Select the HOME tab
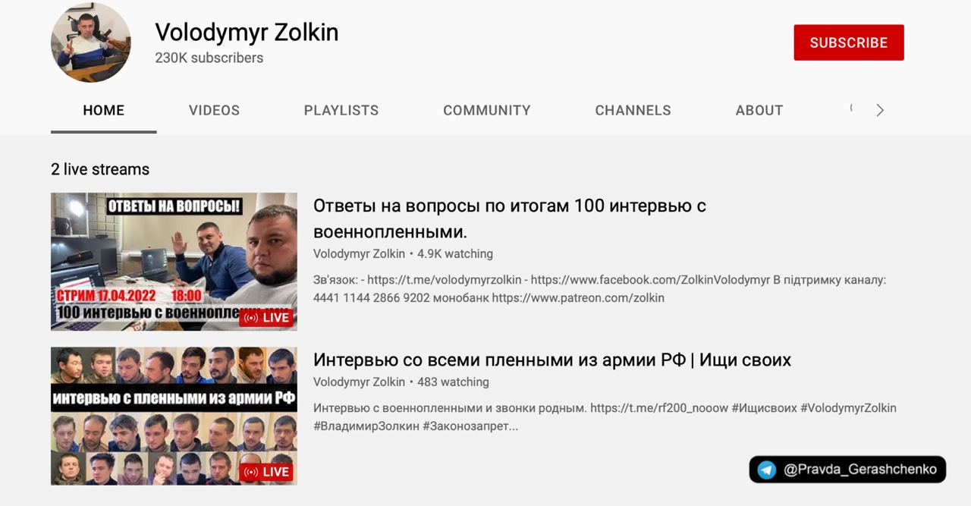 click(104, 110)
